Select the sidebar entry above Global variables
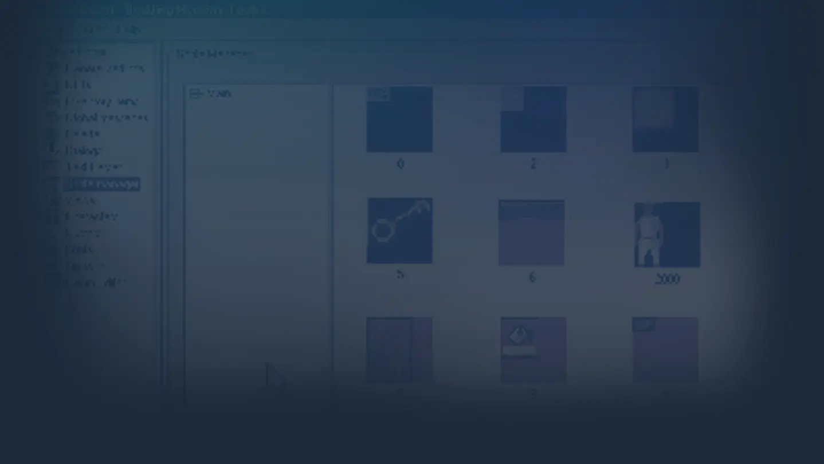 point(101,101)
